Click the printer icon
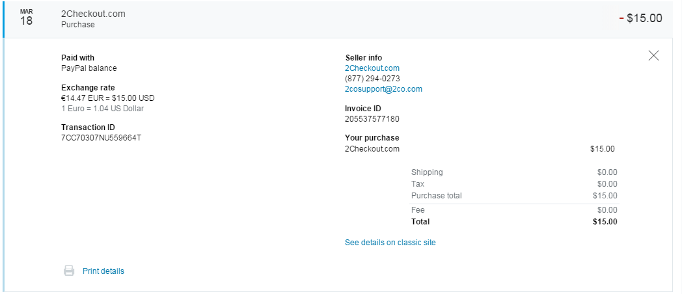 69,271
